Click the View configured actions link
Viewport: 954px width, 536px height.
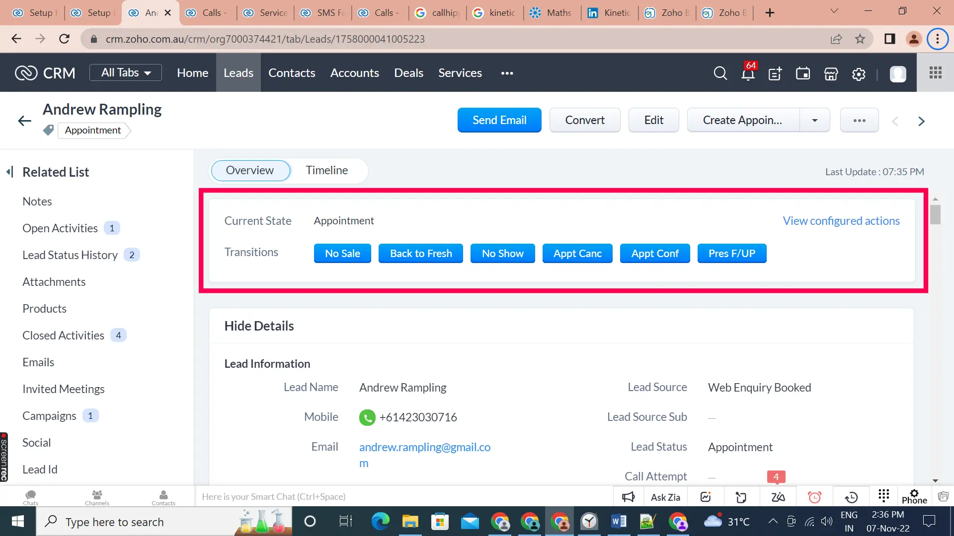coord(841,220)
